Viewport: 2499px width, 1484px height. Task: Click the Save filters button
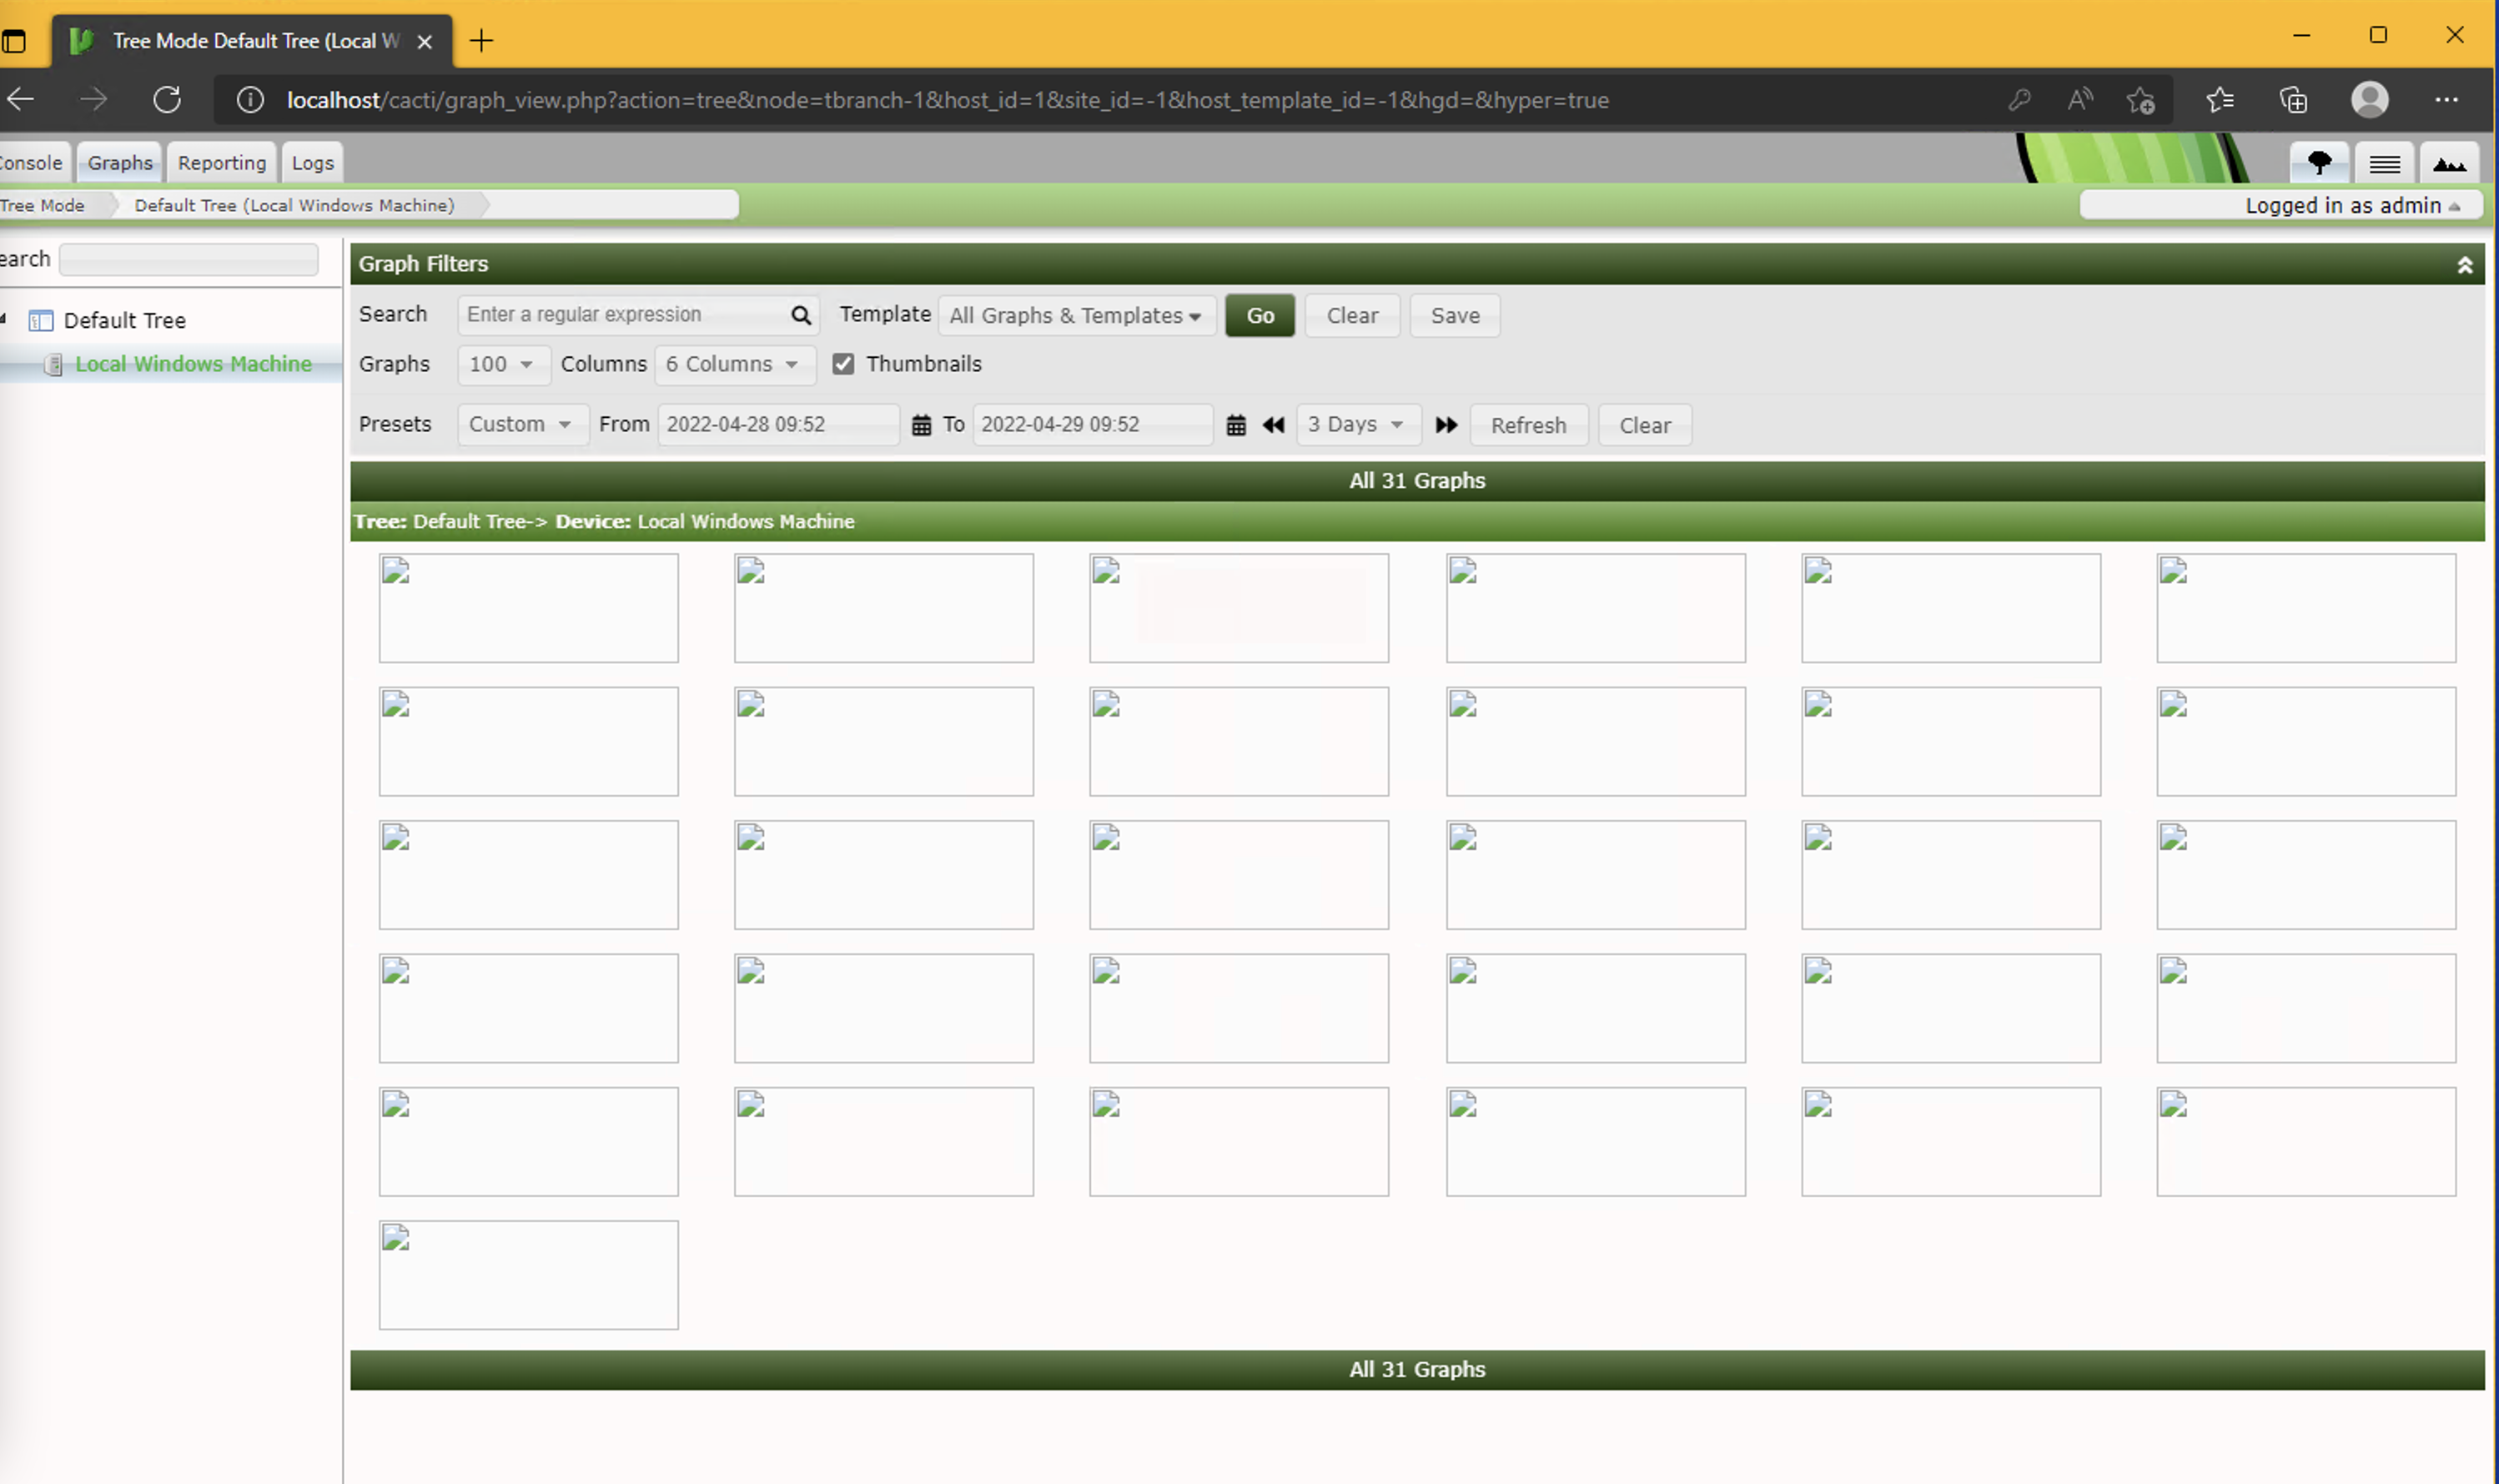(1455, 316)
